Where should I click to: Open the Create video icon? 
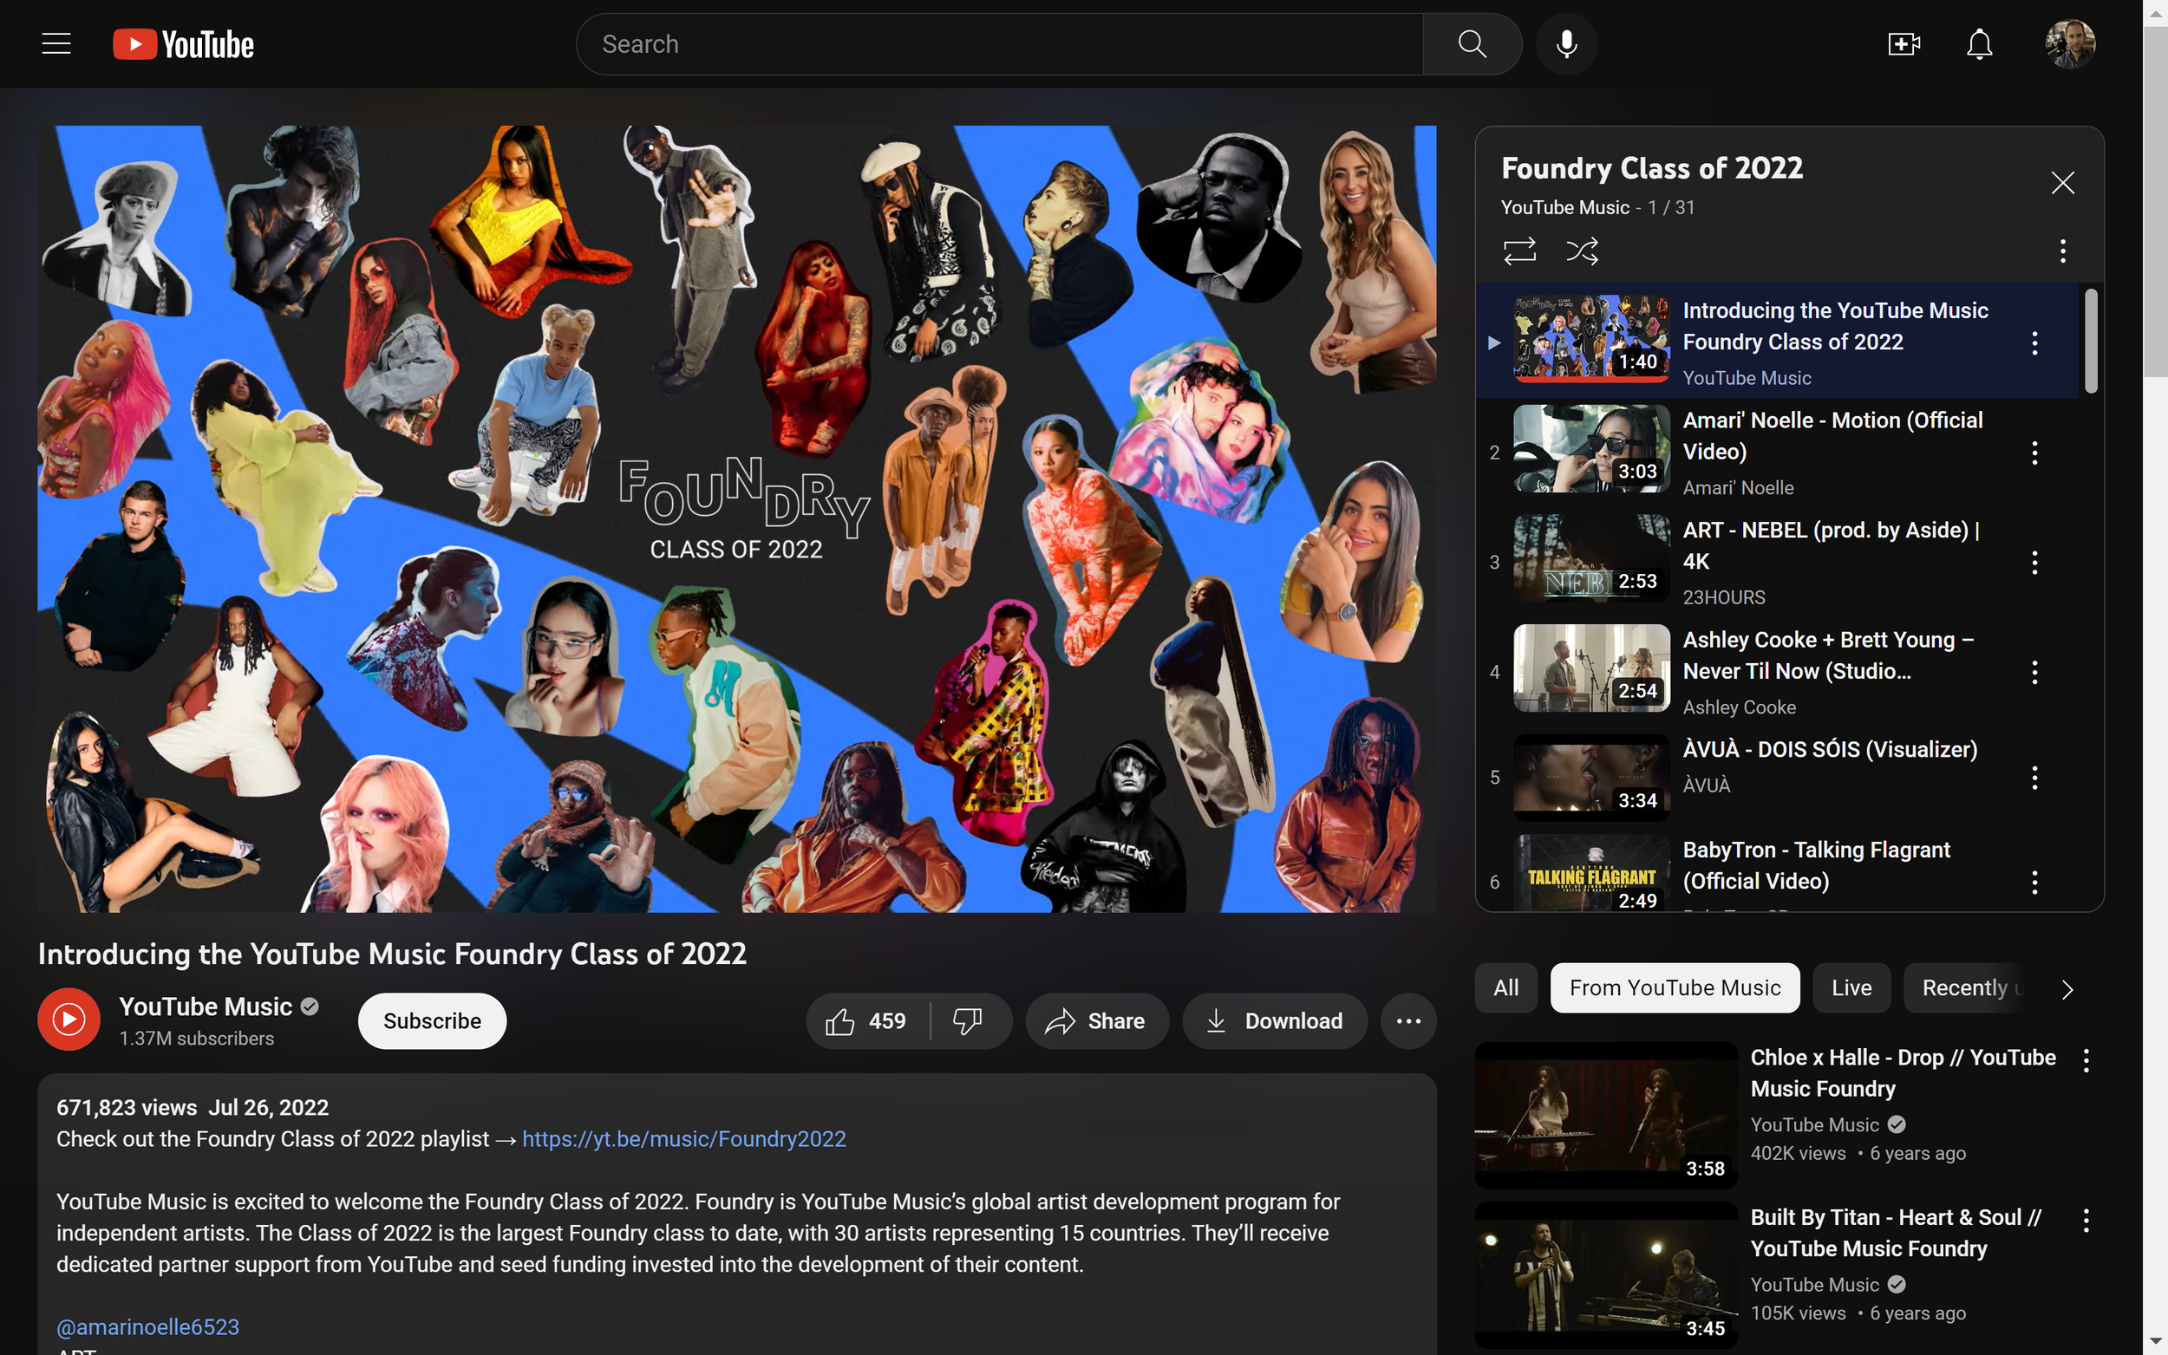coord(1904,44)
